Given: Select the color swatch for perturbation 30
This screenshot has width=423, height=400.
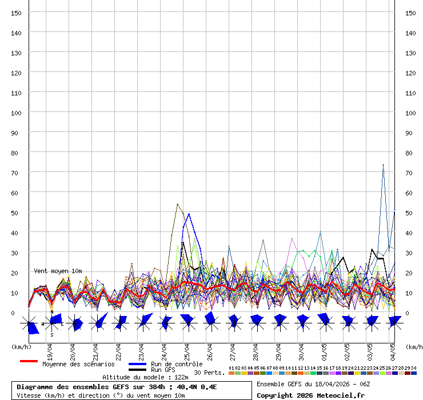Looking at the screenshot, I should pos(414,373).
